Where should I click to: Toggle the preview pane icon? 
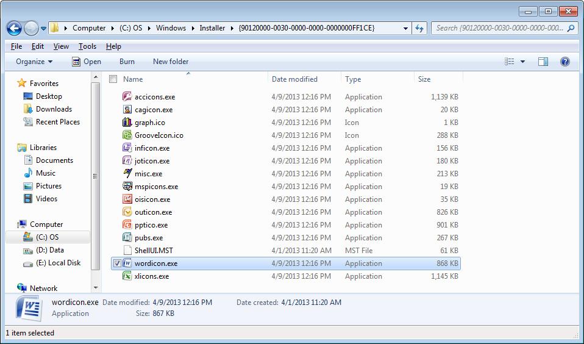pos(543,62)
